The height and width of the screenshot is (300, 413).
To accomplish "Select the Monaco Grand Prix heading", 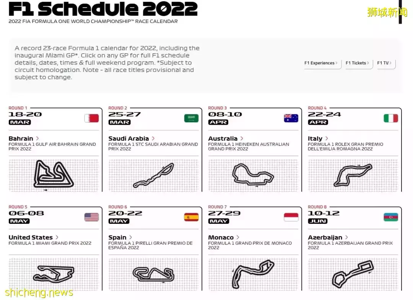I will click(223, 238).
